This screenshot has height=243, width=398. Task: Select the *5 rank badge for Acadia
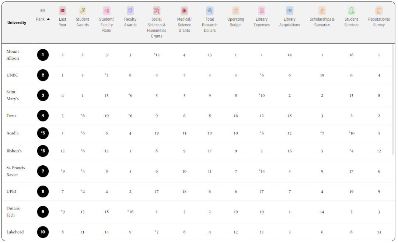pyautogui.click(x=43, y=133)
